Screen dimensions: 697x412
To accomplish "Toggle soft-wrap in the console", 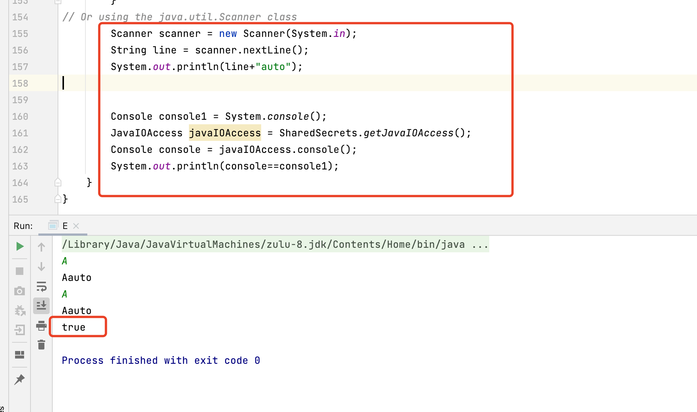I will [x=41, y=287].
